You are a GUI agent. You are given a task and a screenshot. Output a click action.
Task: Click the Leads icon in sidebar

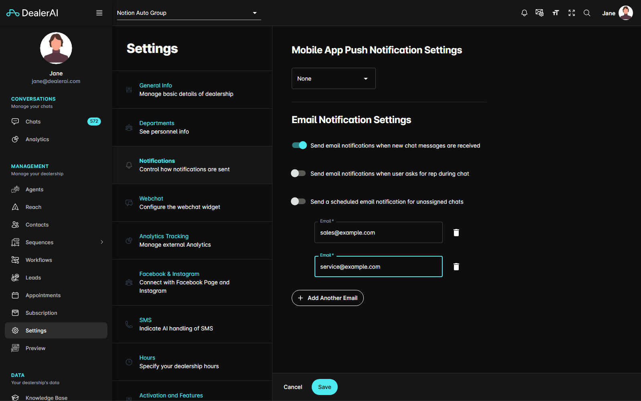pyautogui.click(x=15, y=277)
